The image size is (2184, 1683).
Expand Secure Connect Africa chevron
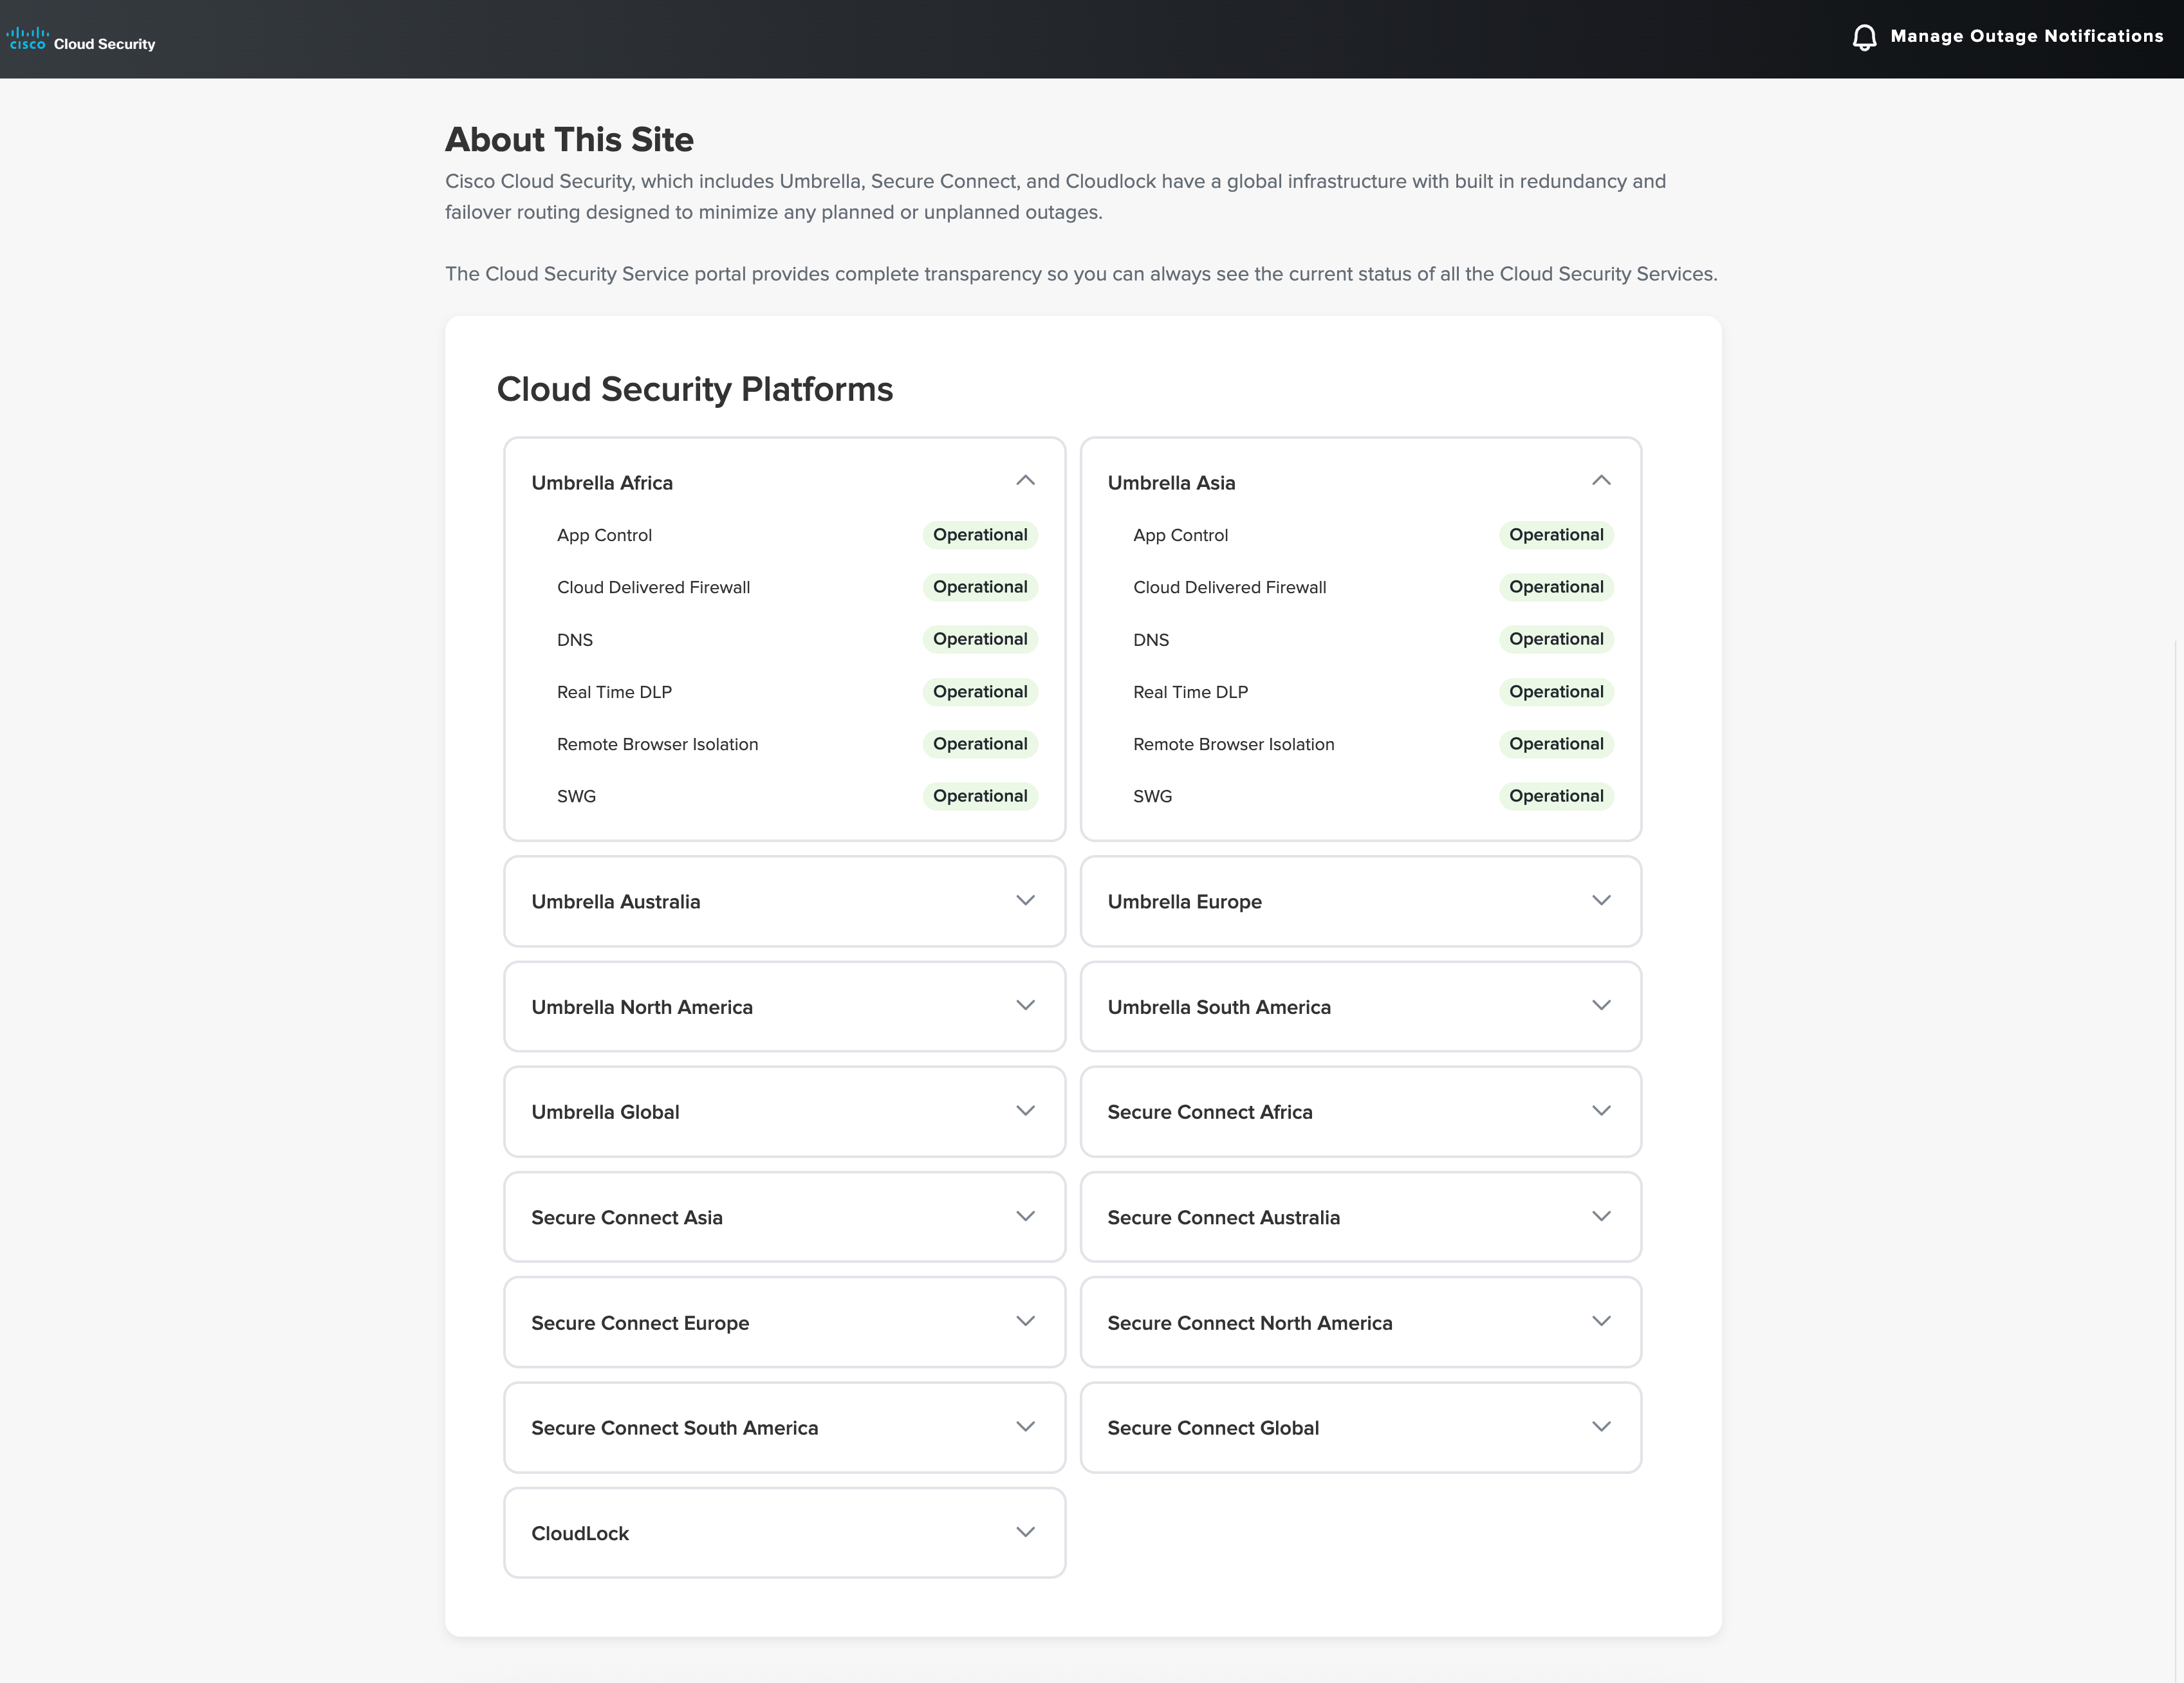tap(1601, 1110)
